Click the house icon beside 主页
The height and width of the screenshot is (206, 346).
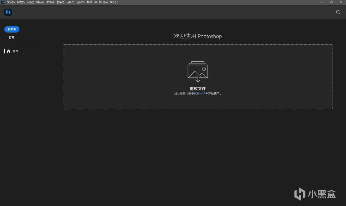coord(9,51)
